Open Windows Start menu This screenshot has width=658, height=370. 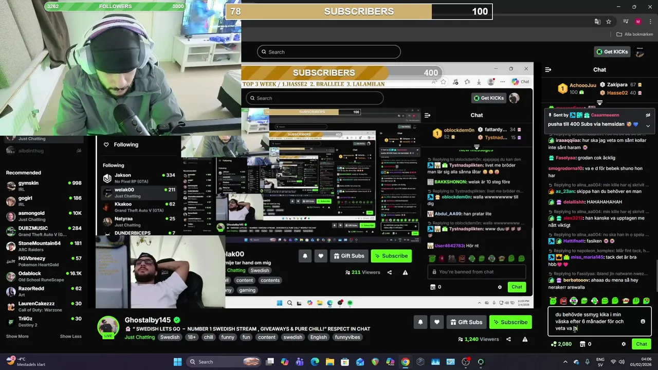click(177, 362)
